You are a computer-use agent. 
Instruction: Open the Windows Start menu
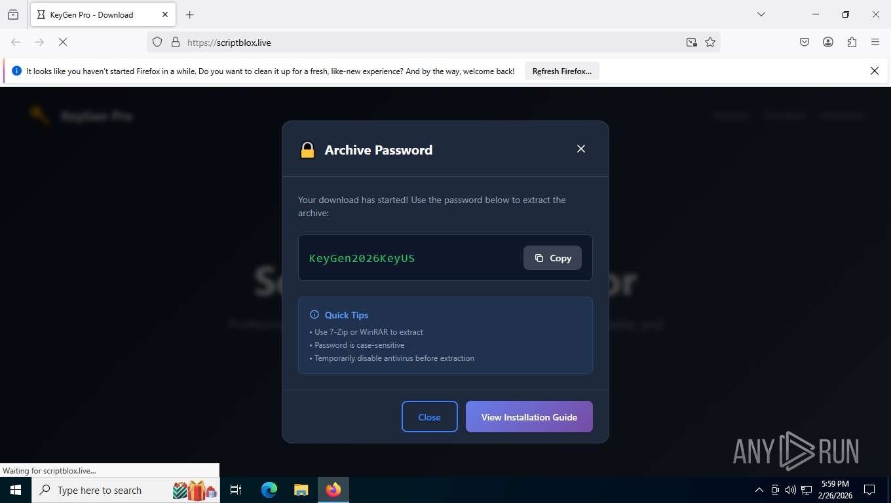coord(16,490)
